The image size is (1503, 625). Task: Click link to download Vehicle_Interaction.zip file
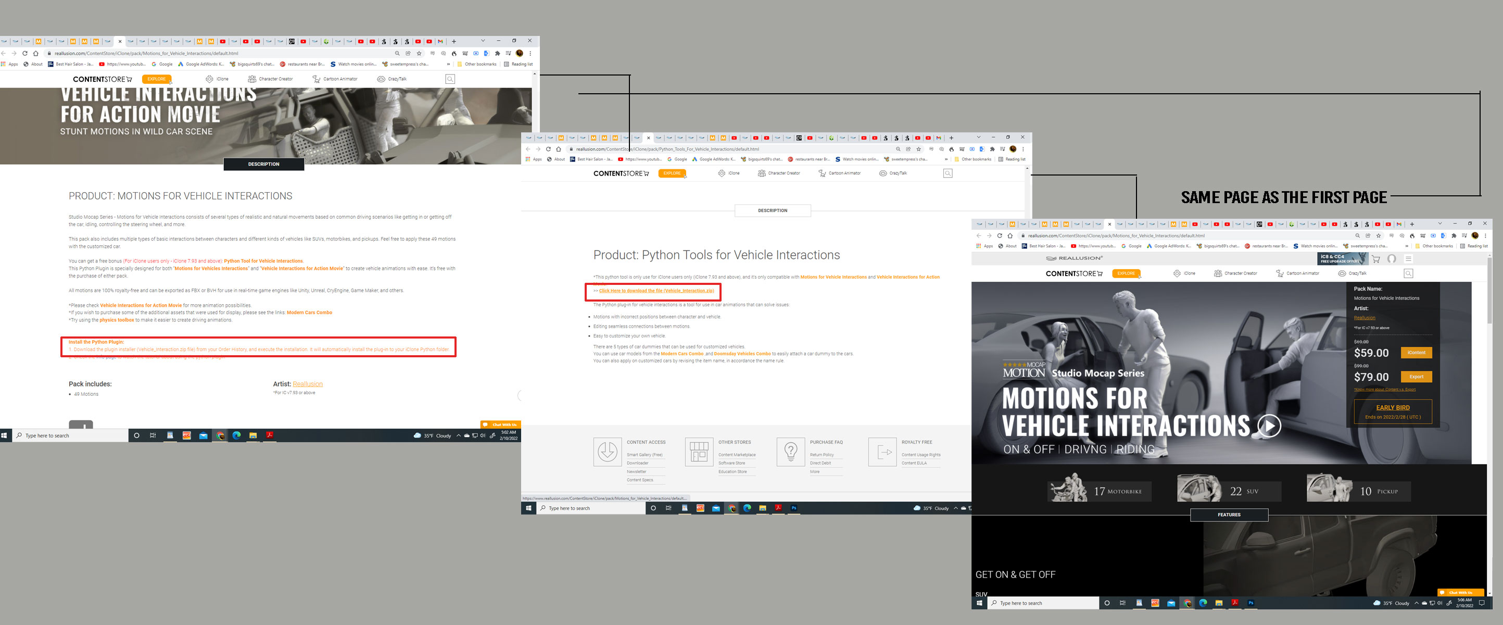656,291
